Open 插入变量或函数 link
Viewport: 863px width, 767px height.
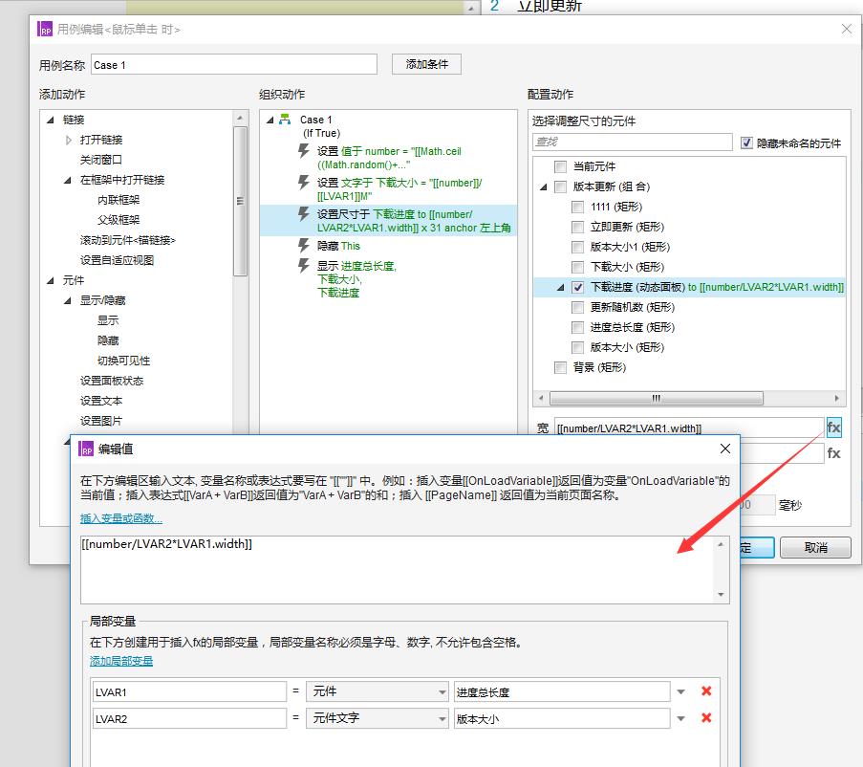pyautogui.click(x=121, y=518)
